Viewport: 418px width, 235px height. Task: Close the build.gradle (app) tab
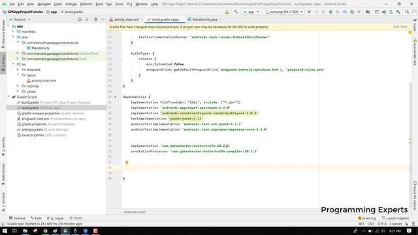[x=182, y=20]
